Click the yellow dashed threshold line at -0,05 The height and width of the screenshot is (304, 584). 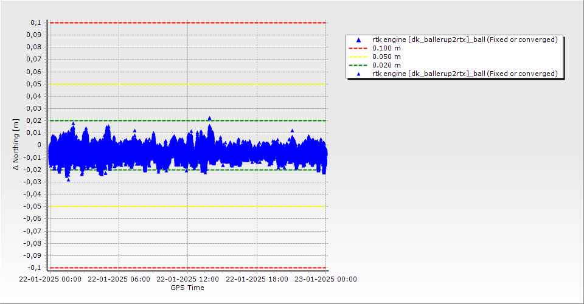188,207
